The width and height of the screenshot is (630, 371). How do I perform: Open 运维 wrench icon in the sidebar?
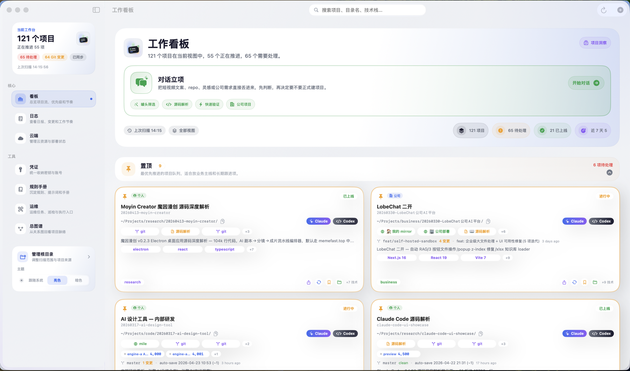tap(21, 209)
